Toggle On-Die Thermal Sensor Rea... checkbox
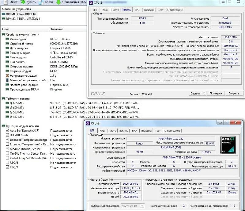Viewport: 245px width, 211px height. coord(7,153)
